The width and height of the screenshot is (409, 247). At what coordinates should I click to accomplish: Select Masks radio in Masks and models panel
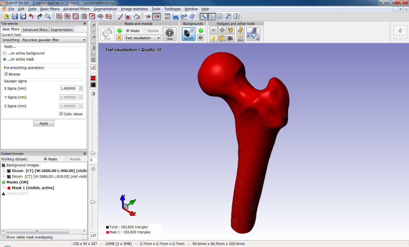128,31
